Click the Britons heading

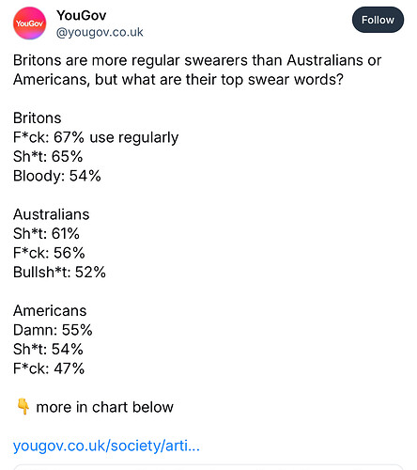click(x=38, y=118)
